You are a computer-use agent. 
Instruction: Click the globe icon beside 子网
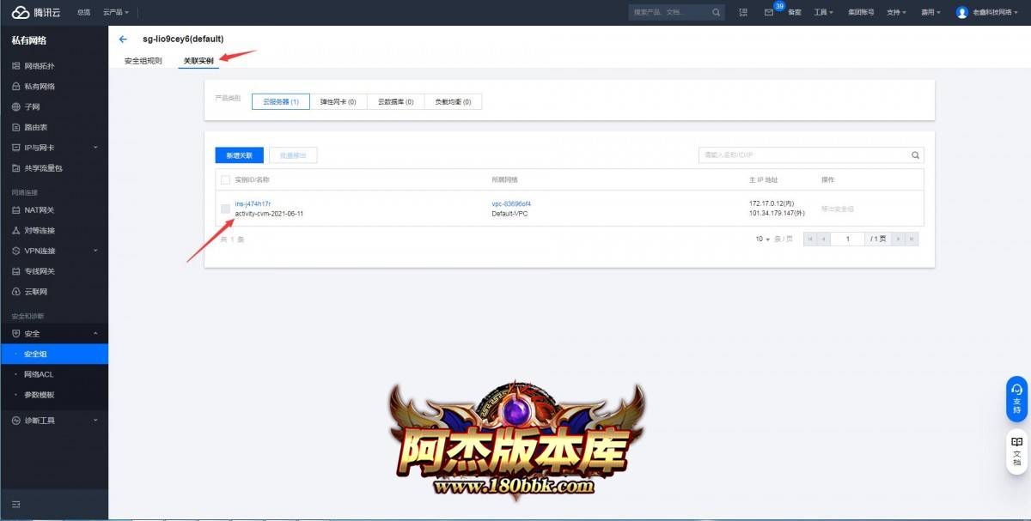point(15,107)
